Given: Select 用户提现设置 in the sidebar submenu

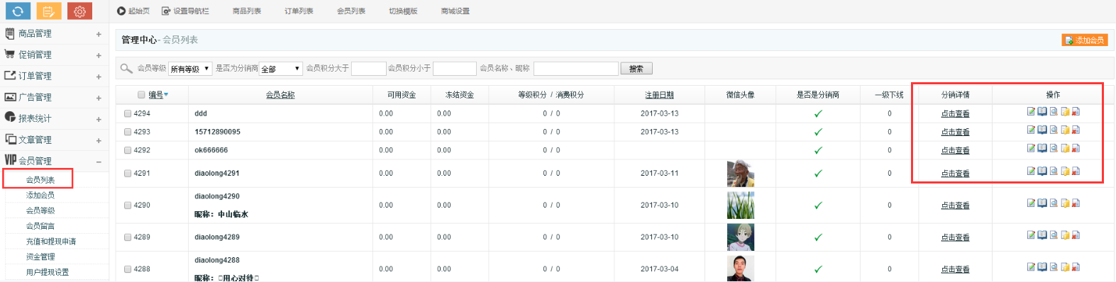Looking at the screenshot, I should click(x=48, y=272).
